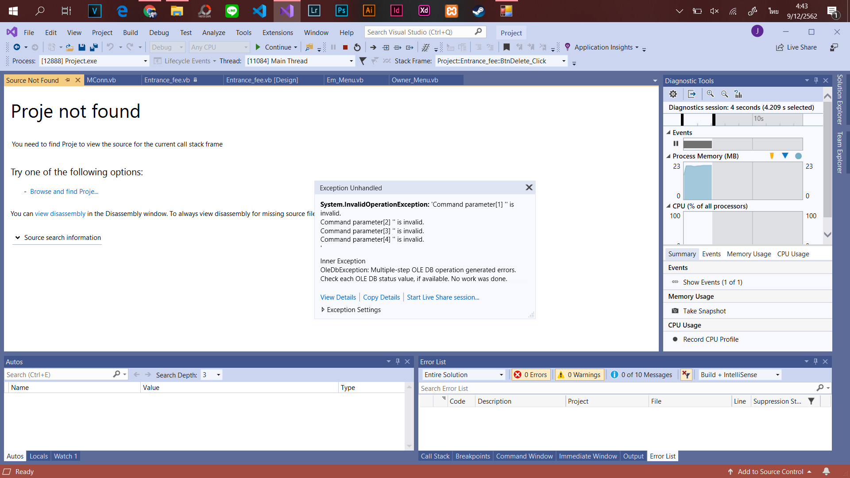Open the Entire Solution scope dropdown
Image resolution: width=850 pixels, height=478 pixels.
(x=464, y=375)
